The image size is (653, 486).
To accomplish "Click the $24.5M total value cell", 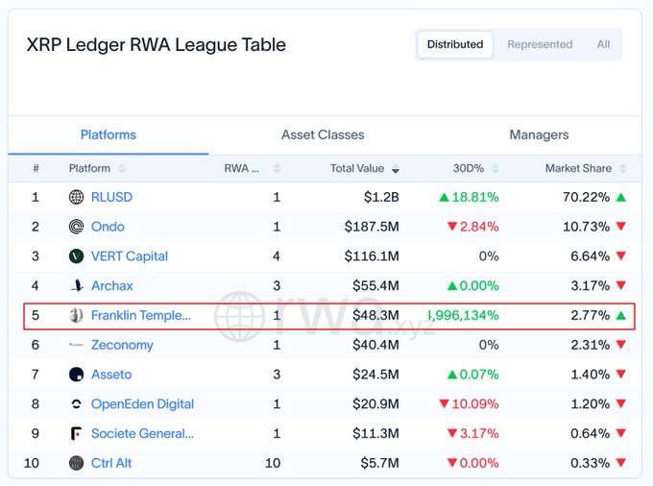I will click(375, 375).
